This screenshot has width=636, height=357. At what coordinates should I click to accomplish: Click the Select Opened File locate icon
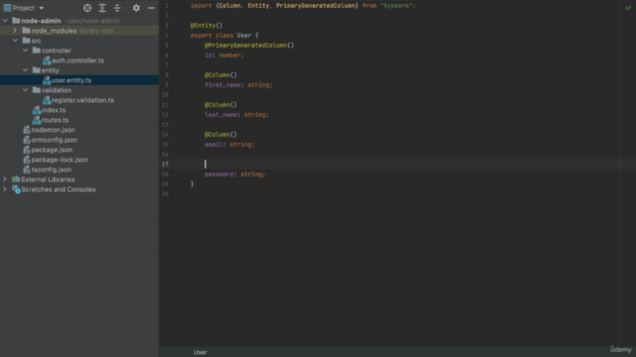tap(87, 8)
